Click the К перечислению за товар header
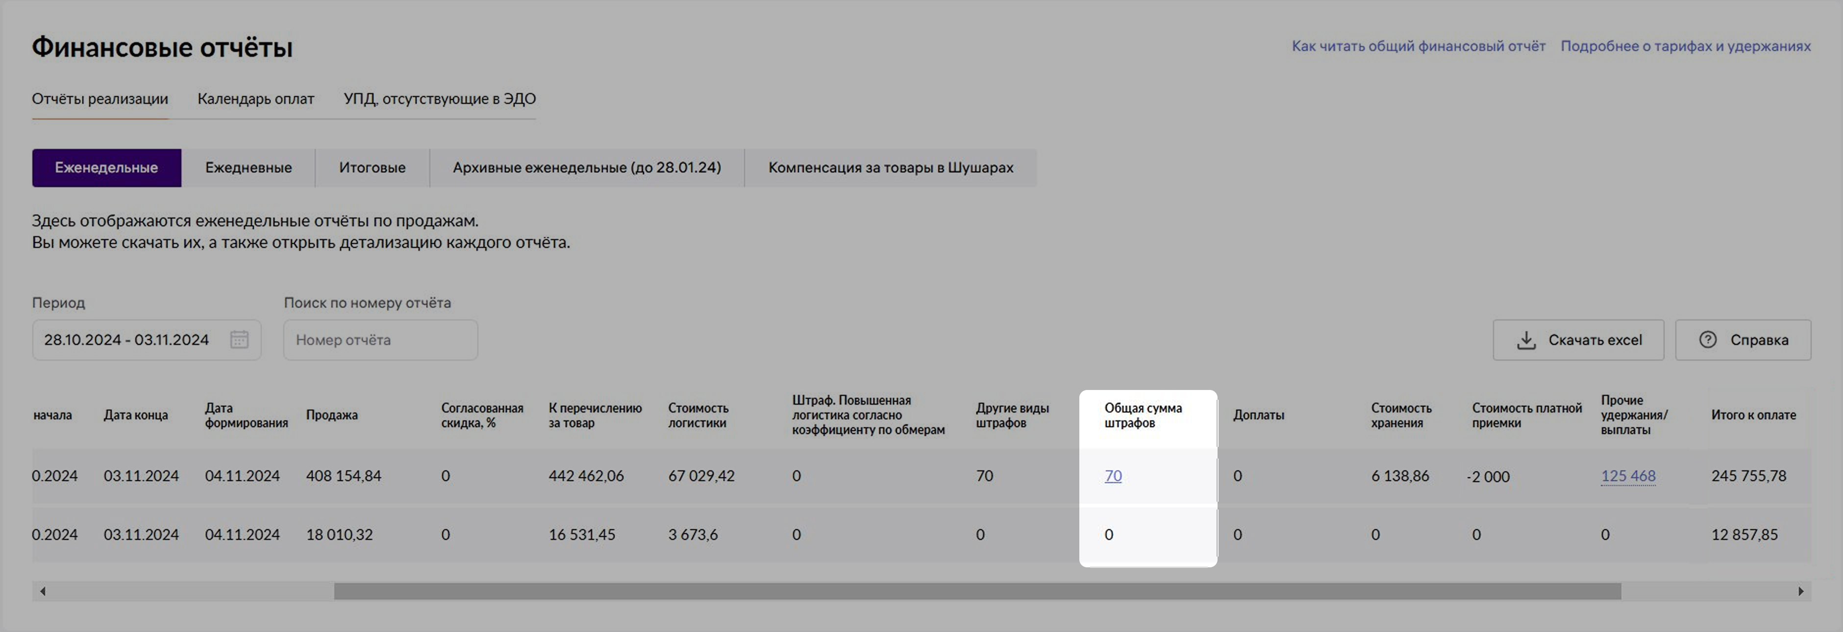The width and height of the screenshot is (1843, 632). click(595, 415)
